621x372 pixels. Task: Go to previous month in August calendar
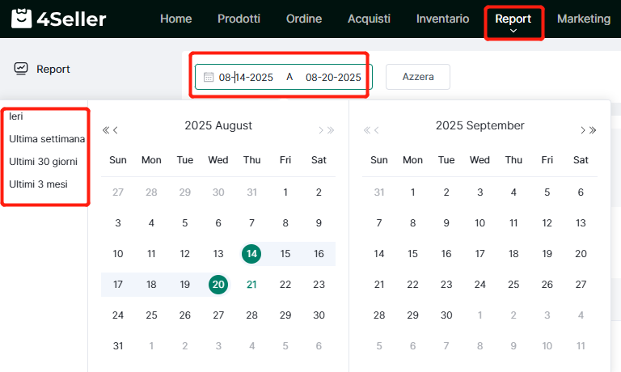click(x=116, y=130)
